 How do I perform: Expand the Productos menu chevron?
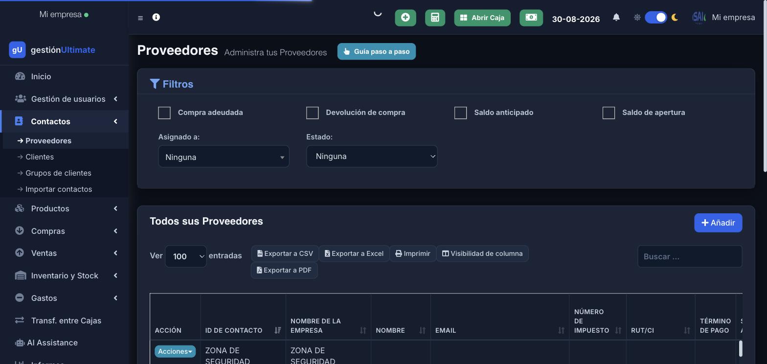click(115, 208)
